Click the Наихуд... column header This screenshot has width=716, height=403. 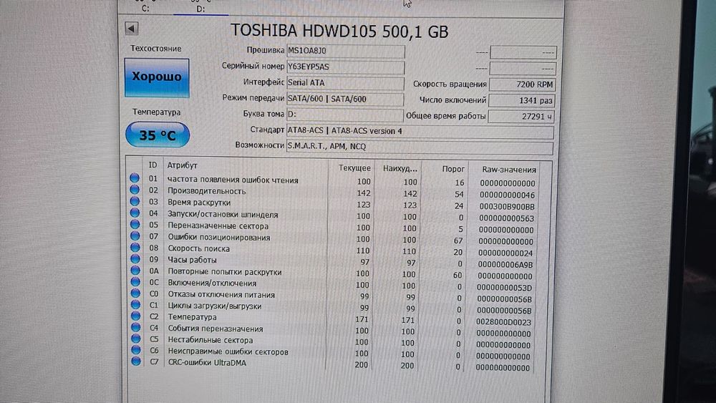[400, 168]
